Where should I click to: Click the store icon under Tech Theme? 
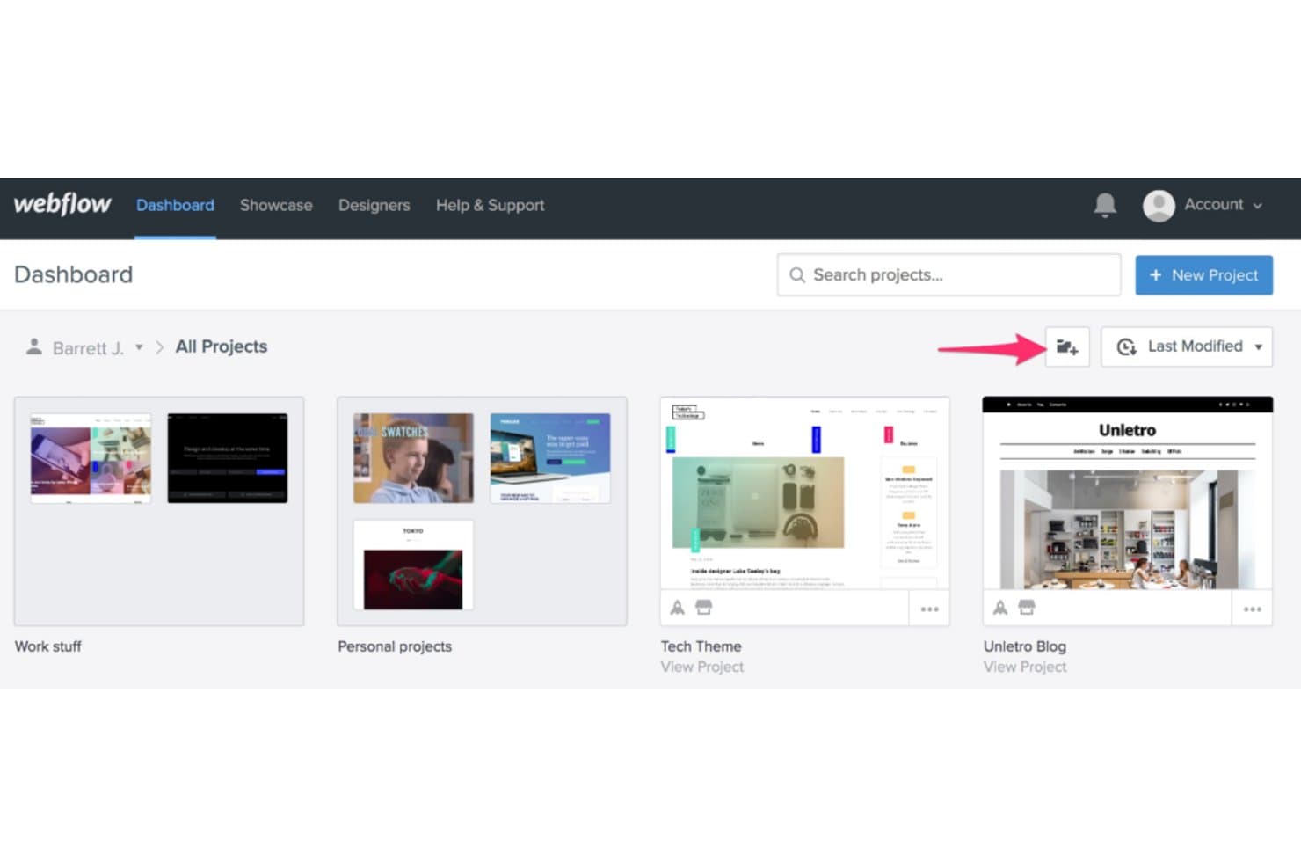point(704,607)
